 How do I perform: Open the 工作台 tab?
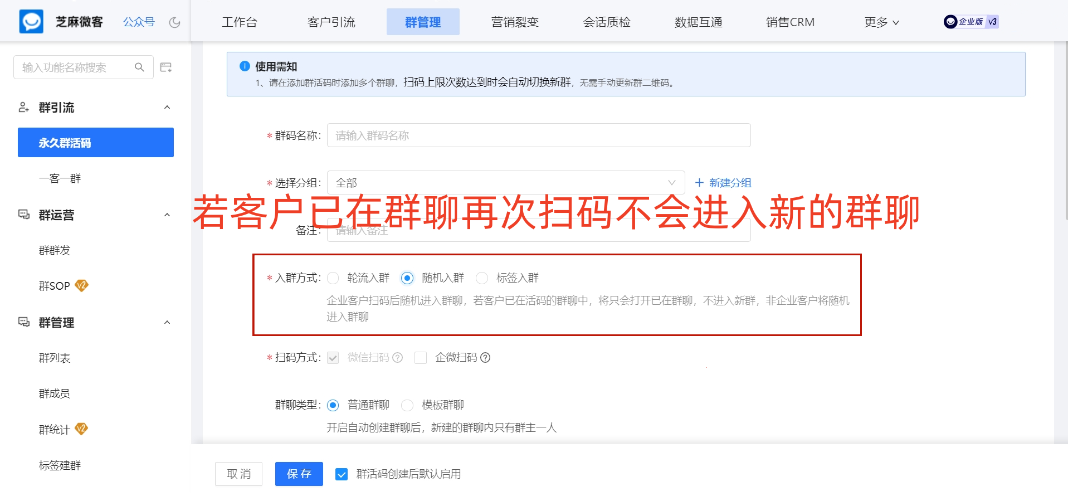click(240, 22)
